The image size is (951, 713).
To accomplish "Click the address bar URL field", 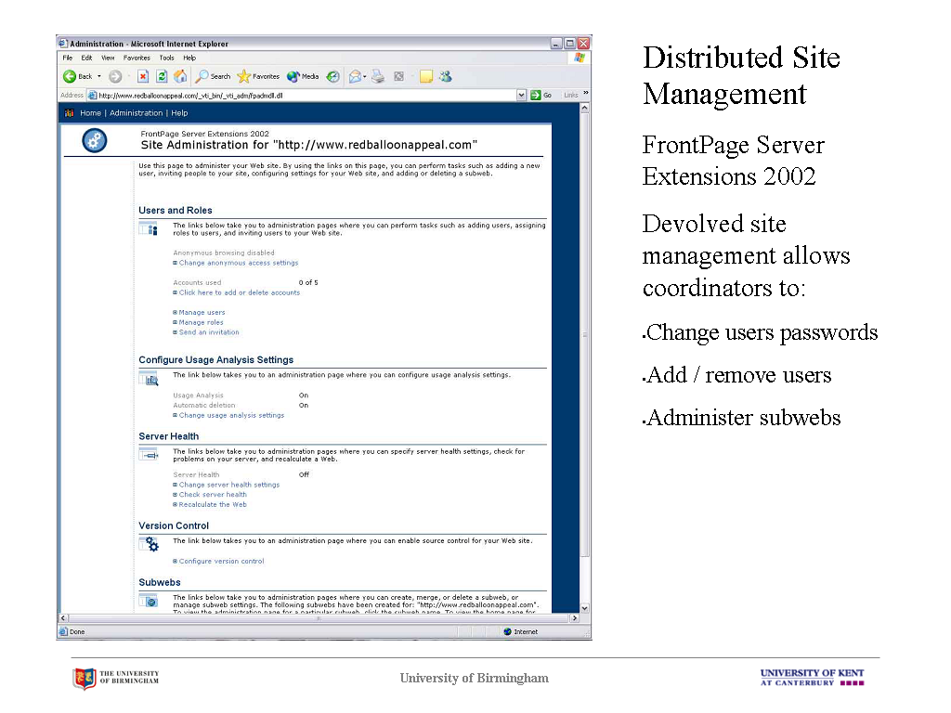I will pyautogui.click(x=306, y=96).
